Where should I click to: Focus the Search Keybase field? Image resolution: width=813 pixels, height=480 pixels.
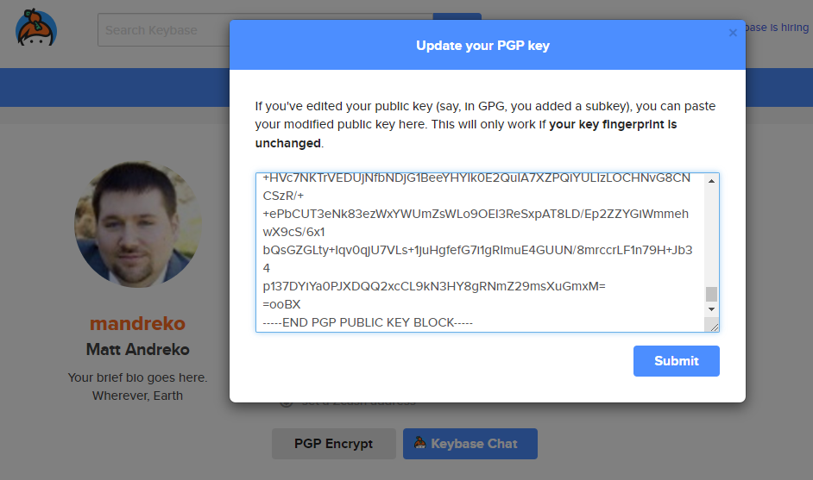point(164,30)
